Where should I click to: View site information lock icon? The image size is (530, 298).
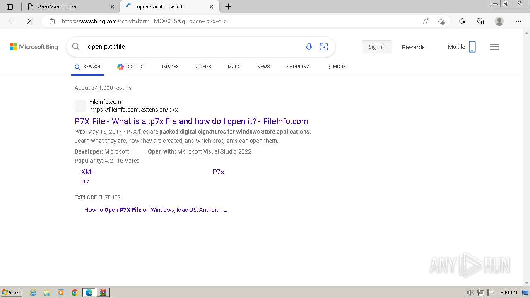click(x=52, y=21)
